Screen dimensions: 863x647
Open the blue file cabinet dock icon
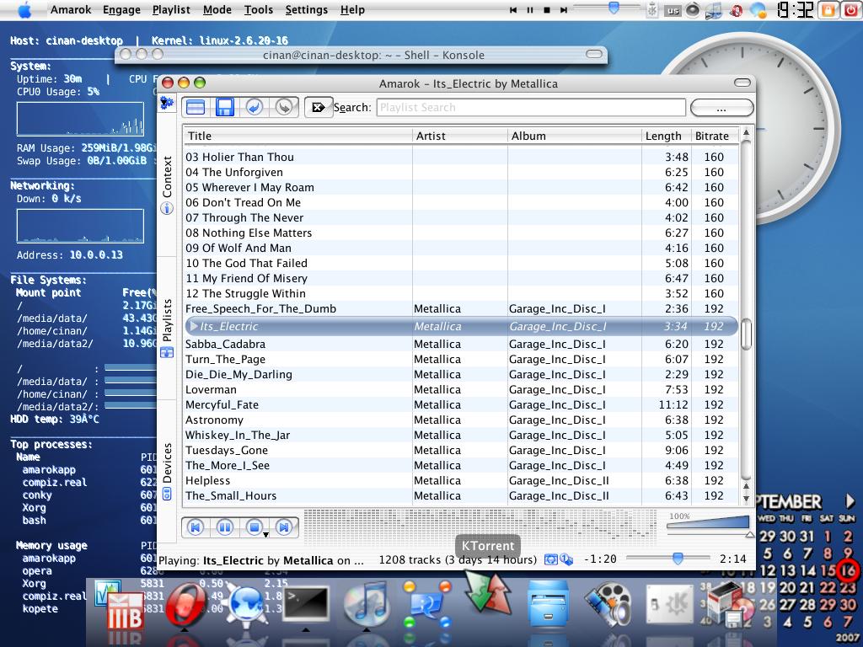pyautogui.click(x=548, y=604)
